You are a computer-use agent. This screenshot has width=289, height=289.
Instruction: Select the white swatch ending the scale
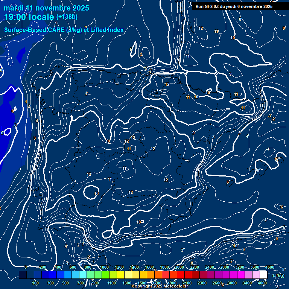coord(263,275)
